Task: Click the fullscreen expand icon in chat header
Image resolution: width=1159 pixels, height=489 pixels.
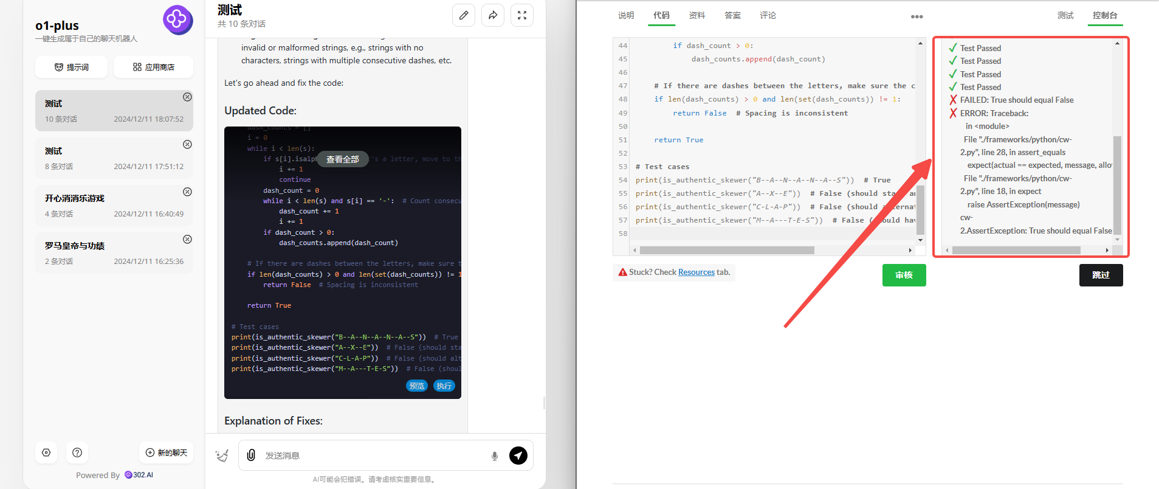Action: [x=522, y=15]
